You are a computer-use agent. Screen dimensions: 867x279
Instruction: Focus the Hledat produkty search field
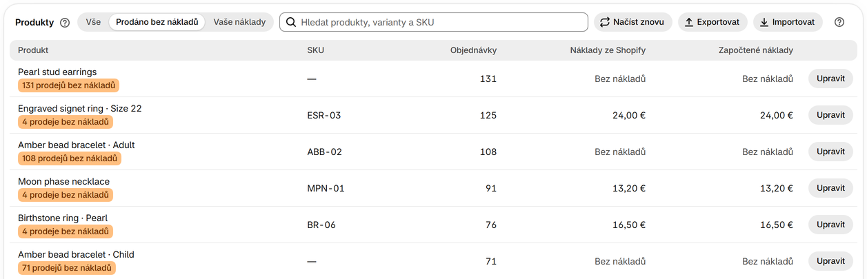coord(434,22)
